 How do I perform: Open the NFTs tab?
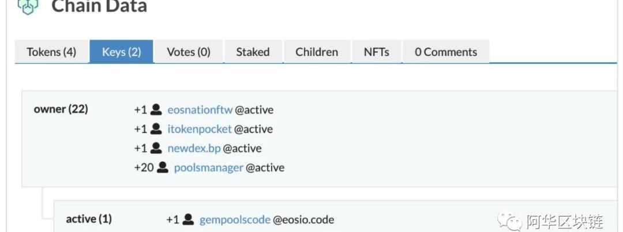(376, 52)
